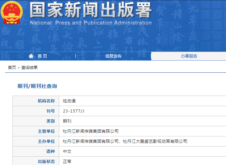Open the 办事服务 navigation tab
The width and height of the screenshot is (226, 165).
pos(189,56)
